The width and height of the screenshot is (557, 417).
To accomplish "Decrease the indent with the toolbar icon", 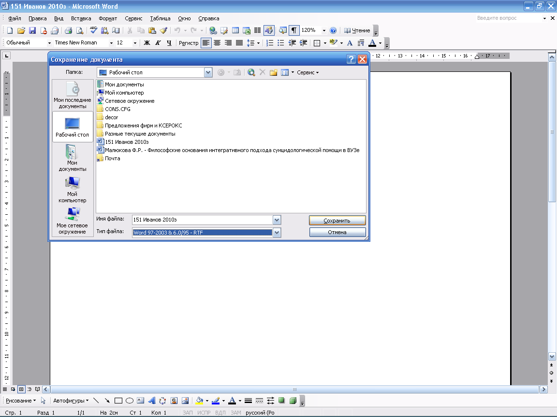I will [292, 43].
